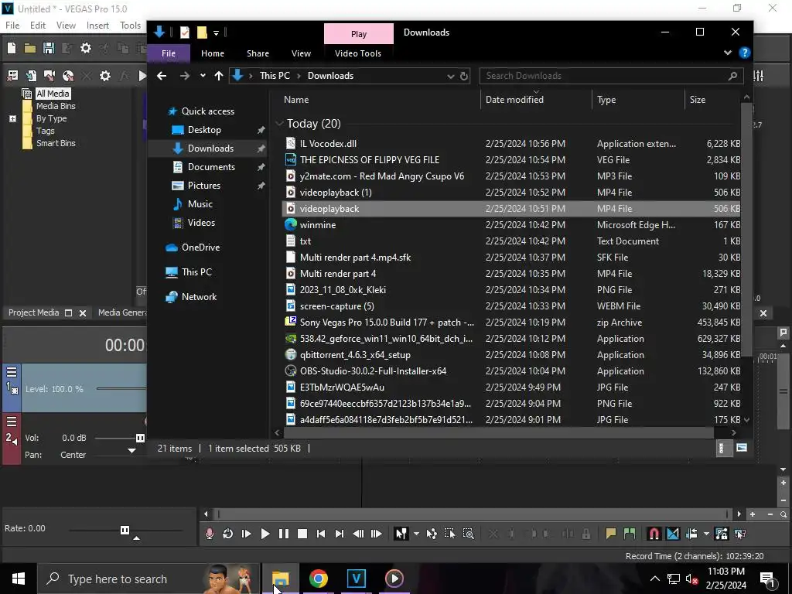This screenshot has height=594, width=792.
Task: Select the Normal Edit tool
Action: (401, 534)
